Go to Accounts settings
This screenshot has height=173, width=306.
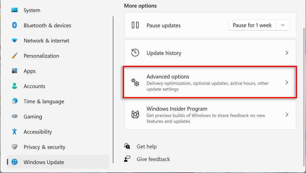34,86
